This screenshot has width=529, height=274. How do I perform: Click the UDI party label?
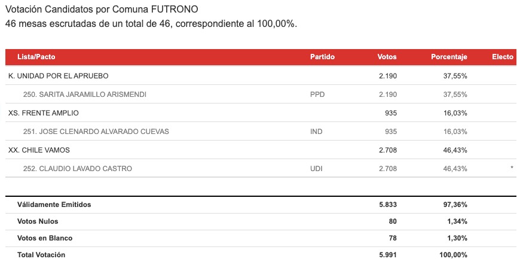click(316, 169)
